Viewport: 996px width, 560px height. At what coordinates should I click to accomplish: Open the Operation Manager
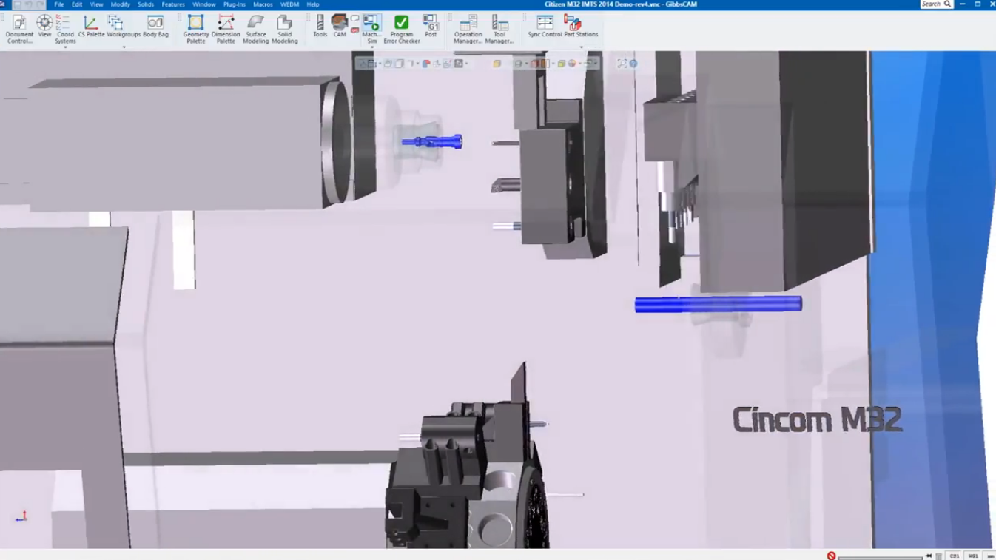pyautogui.click(x=468, y=29)
